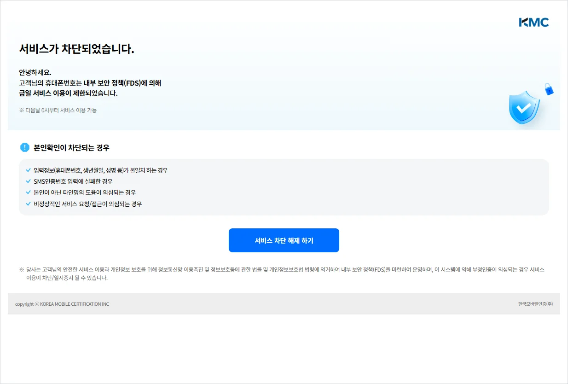Click the text '고객님의 휴대폰번호는 내부 보안 정책(FDS)에 의해'
The width and height of the screenshot is (568, 384).
pyautogui.click(x=90, y=83)
